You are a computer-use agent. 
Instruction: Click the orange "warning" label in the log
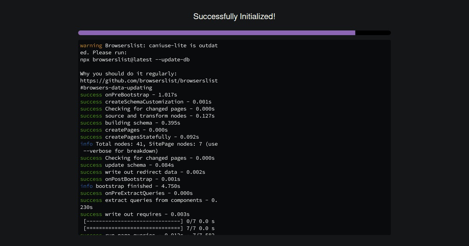(x=91, y=46)
